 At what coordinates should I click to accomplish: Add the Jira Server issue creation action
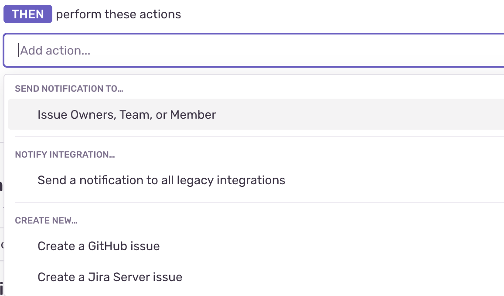point(110,277)
